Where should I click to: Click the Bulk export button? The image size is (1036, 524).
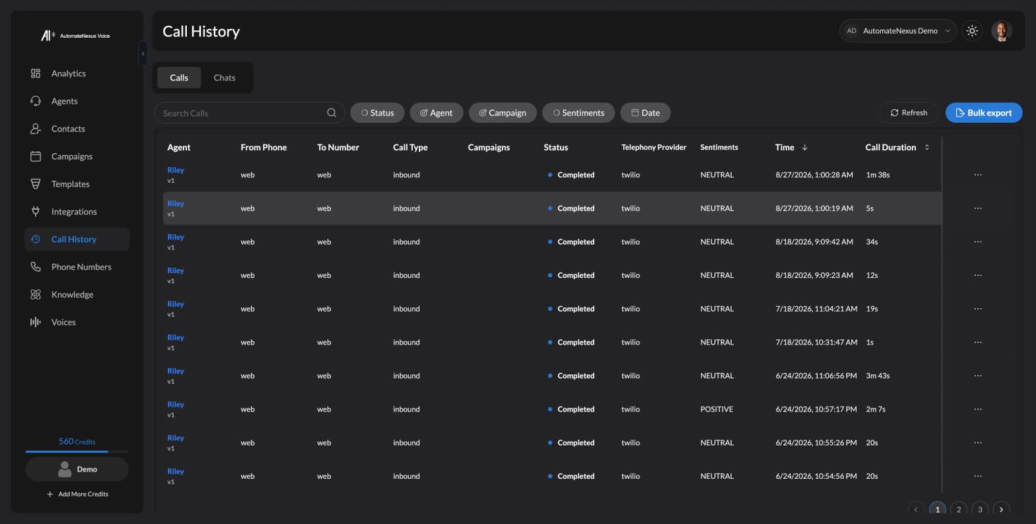coord(984,113)
